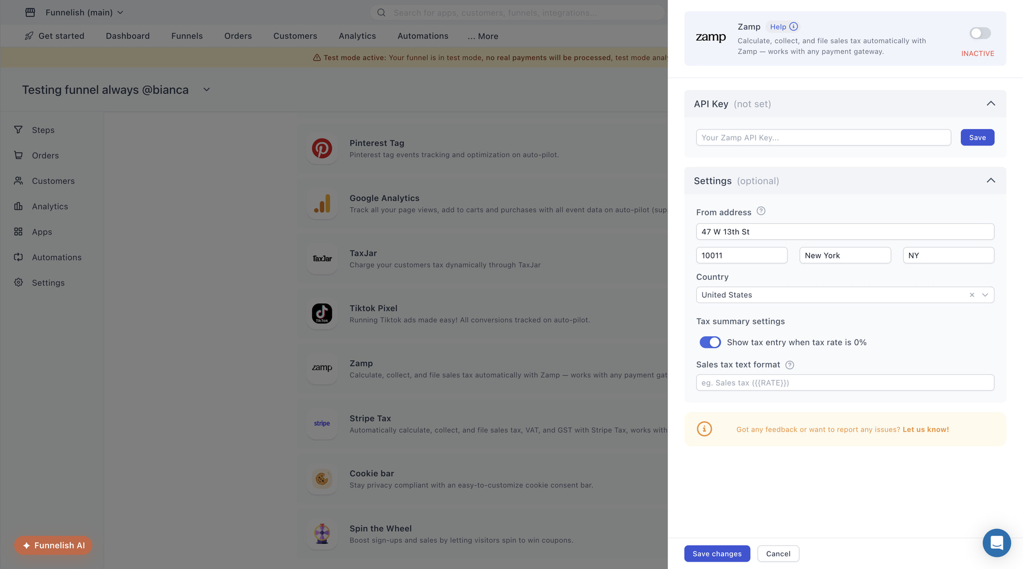Click the Spin the Wheel app title
1023x569 pixels.
coord(380,529)
